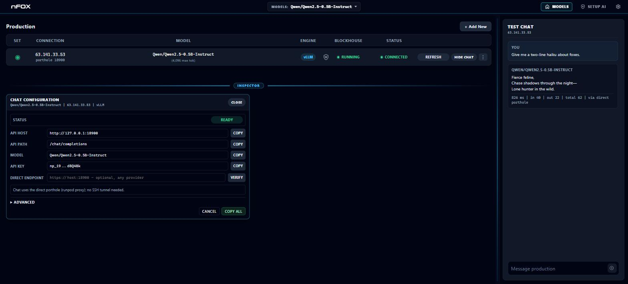Click the Status column header
This screenshot has height=284, width=628.
(x=394, y=41)
